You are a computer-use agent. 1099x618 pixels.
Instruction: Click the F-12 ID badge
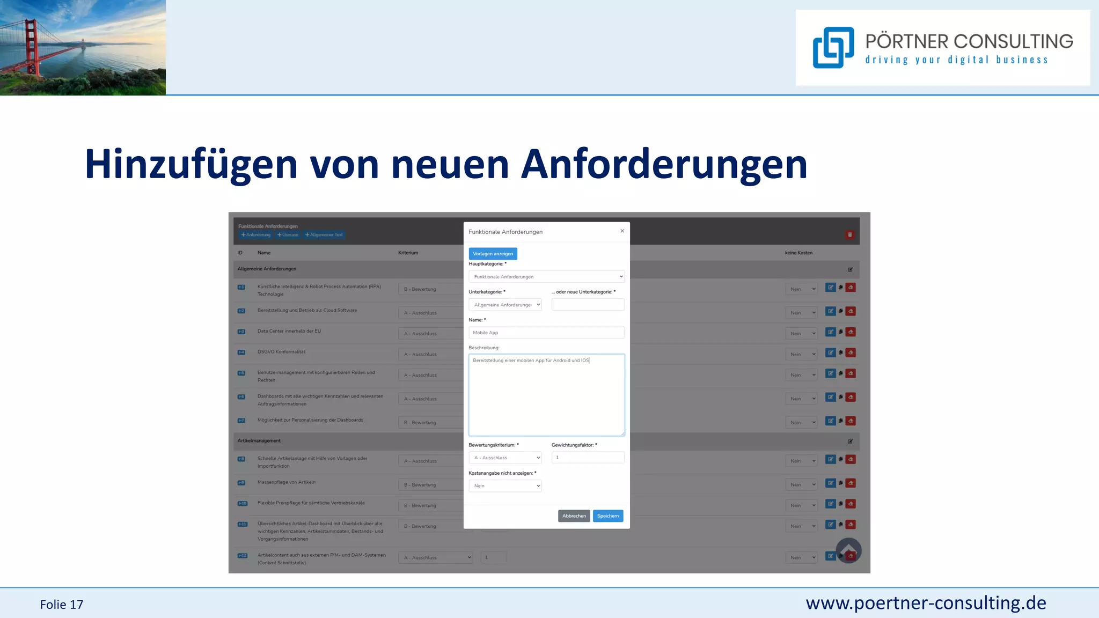pyautogui.click(x=243, y=556)
